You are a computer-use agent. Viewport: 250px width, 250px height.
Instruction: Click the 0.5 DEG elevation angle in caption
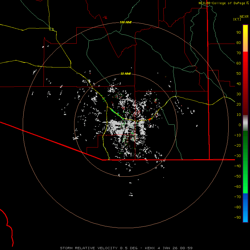[x=129, y=248]
